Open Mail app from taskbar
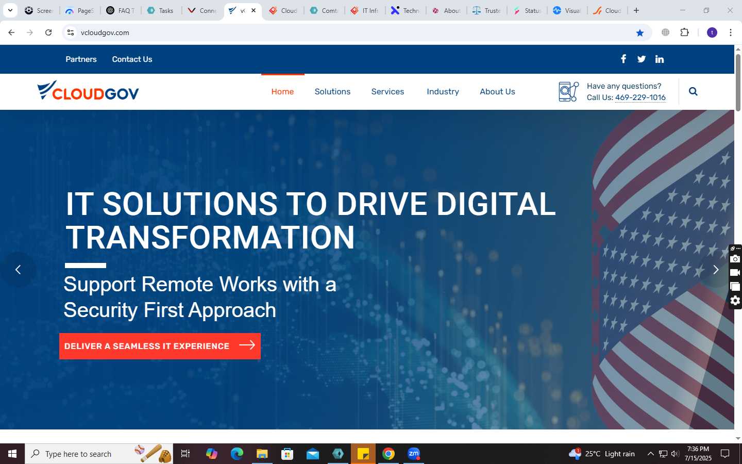 tap(313, 454)
